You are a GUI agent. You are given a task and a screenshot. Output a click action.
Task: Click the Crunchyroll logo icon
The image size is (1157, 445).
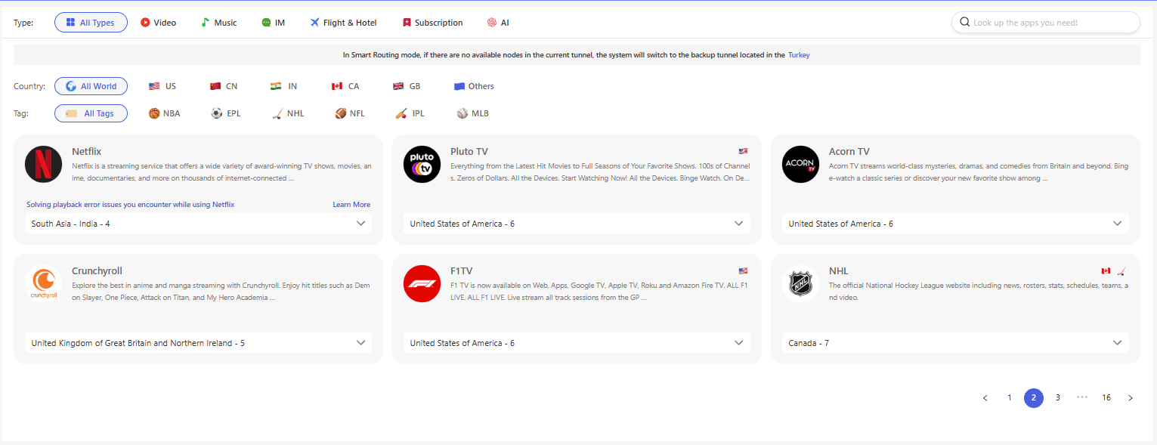tap(43, 284)
